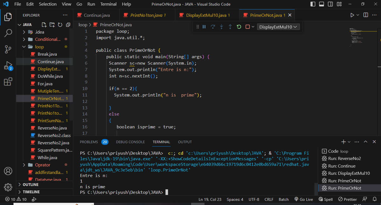Open Explorer views and more actions menu
This screenshot has width=381, height=205.
[x=65, y=15]
